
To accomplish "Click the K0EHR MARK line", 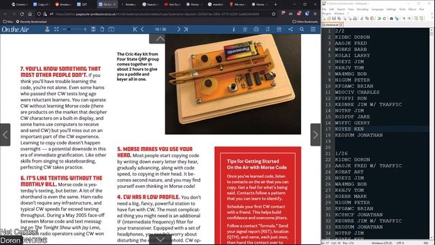I will click(x=351, y=197).
